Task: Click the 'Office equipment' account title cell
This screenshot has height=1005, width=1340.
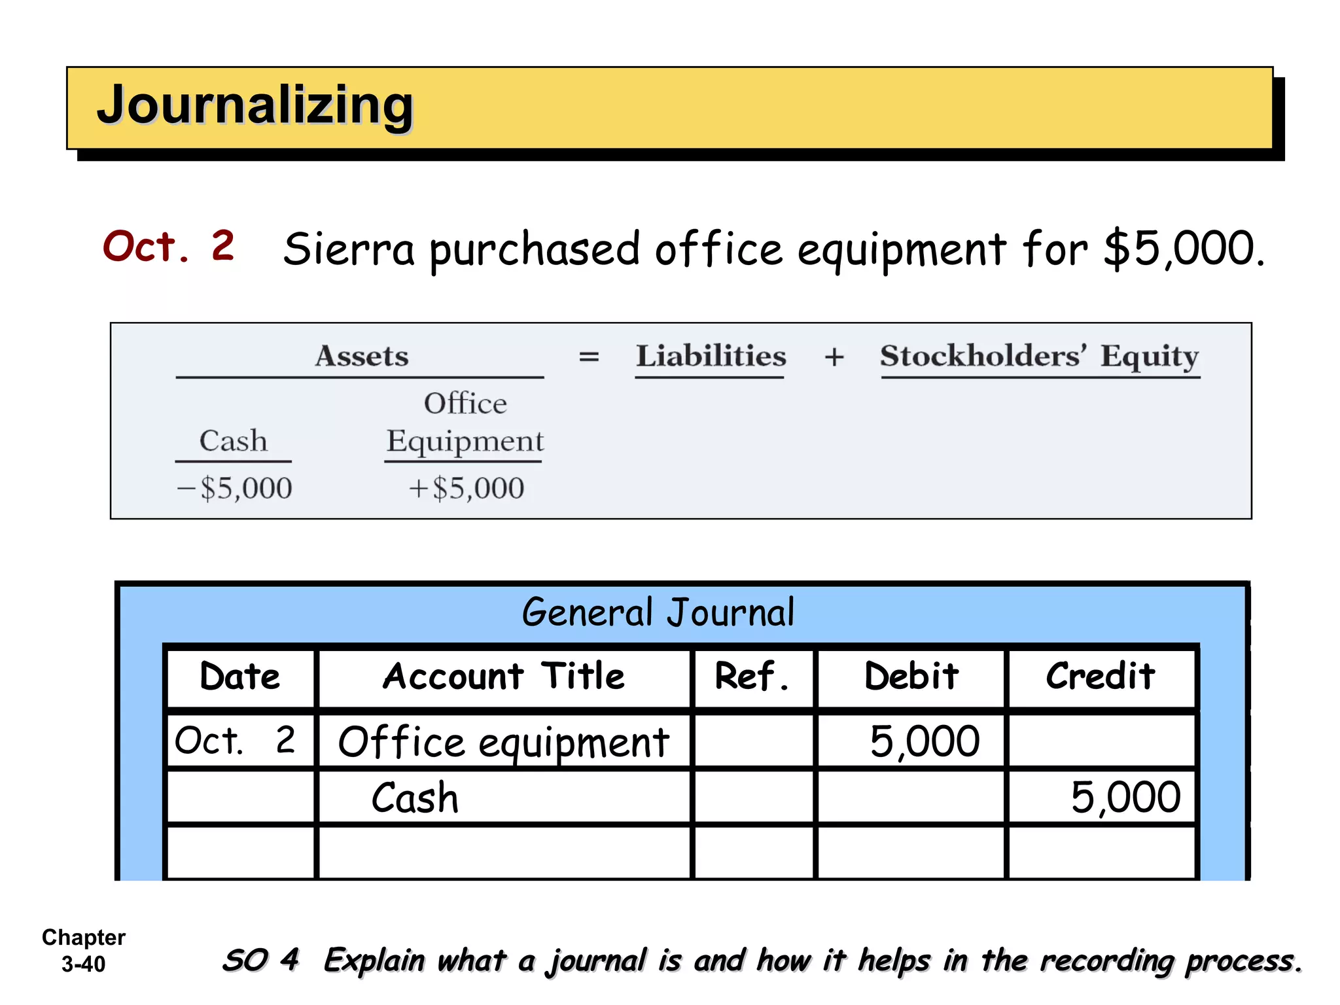Action: tap(504, 742)
